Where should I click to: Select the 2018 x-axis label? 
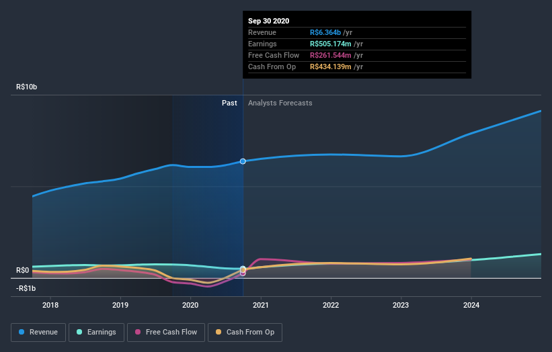point(50,305)
